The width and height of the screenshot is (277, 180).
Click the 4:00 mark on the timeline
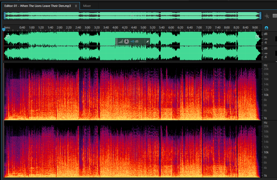pos(115,28)
